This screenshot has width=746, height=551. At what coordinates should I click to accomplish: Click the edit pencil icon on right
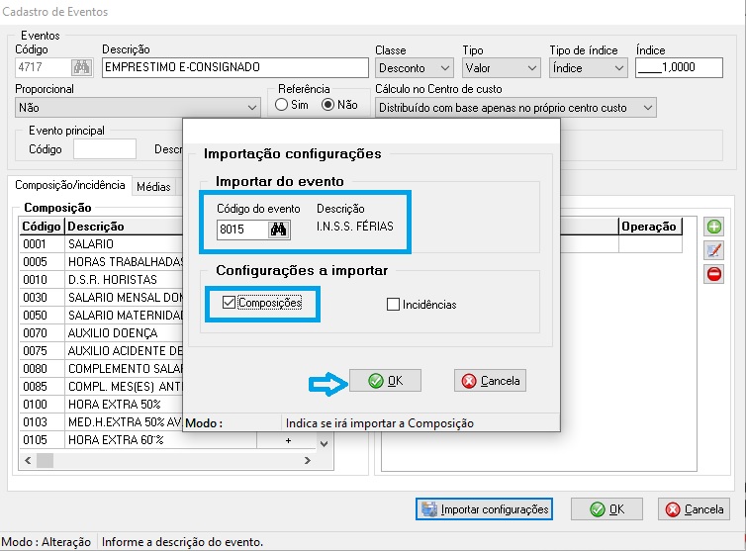click(x=713, y=251)
